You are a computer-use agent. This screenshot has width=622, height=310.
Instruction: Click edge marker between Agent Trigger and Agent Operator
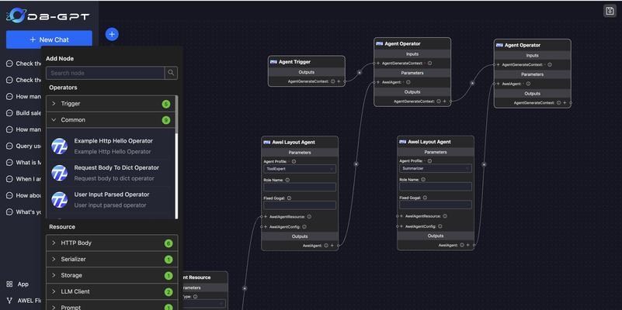point(360,72)
